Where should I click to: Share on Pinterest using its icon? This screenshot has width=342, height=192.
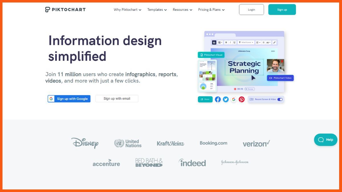point(242,99)
